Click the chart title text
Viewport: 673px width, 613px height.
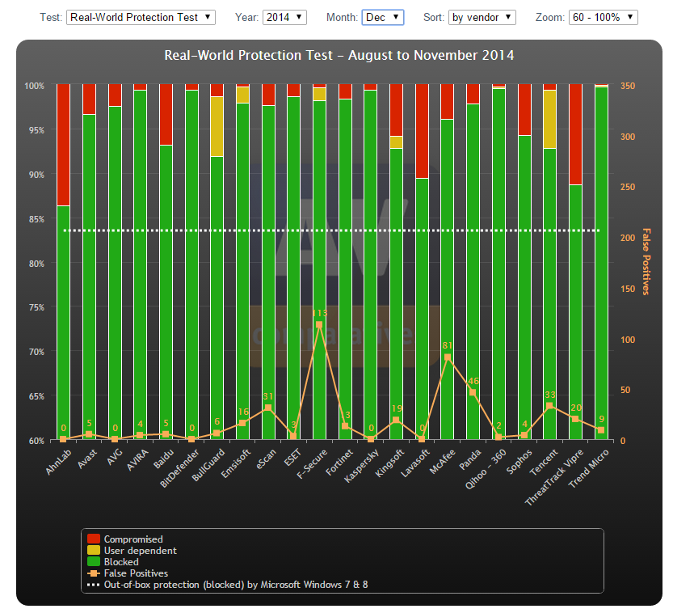tap(339, 56)
